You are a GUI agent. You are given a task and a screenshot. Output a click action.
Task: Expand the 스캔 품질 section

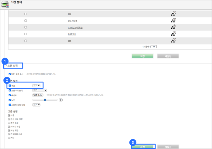9,123
